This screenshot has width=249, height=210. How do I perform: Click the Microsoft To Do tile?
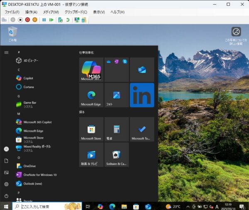[142, 129]
